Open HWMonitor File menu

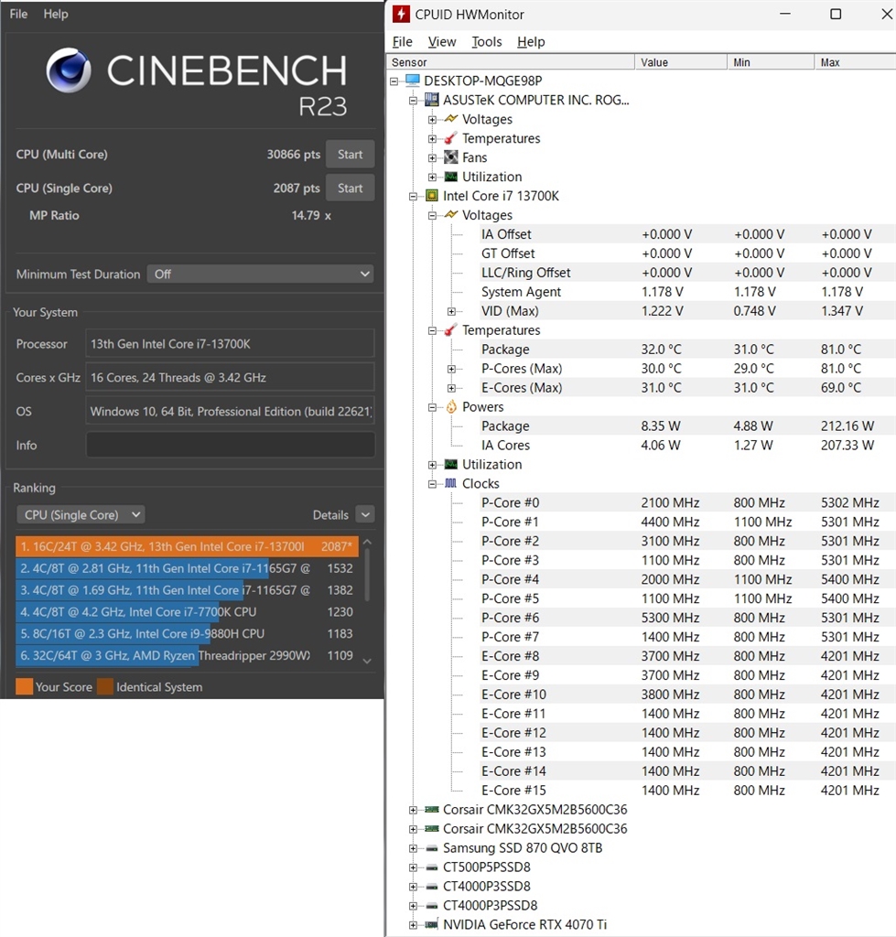tap(403, 42)
